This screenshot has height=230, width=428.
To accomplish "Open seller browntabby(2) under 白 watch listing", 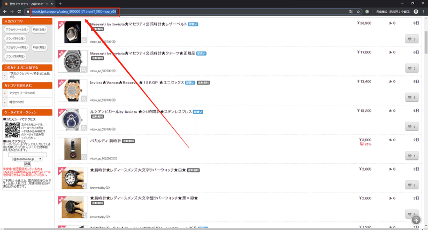I will pos(100,188).
